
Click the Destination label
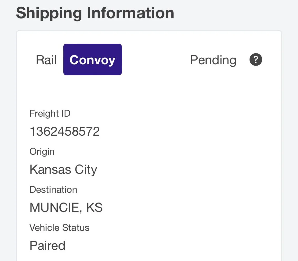point(53,190)
